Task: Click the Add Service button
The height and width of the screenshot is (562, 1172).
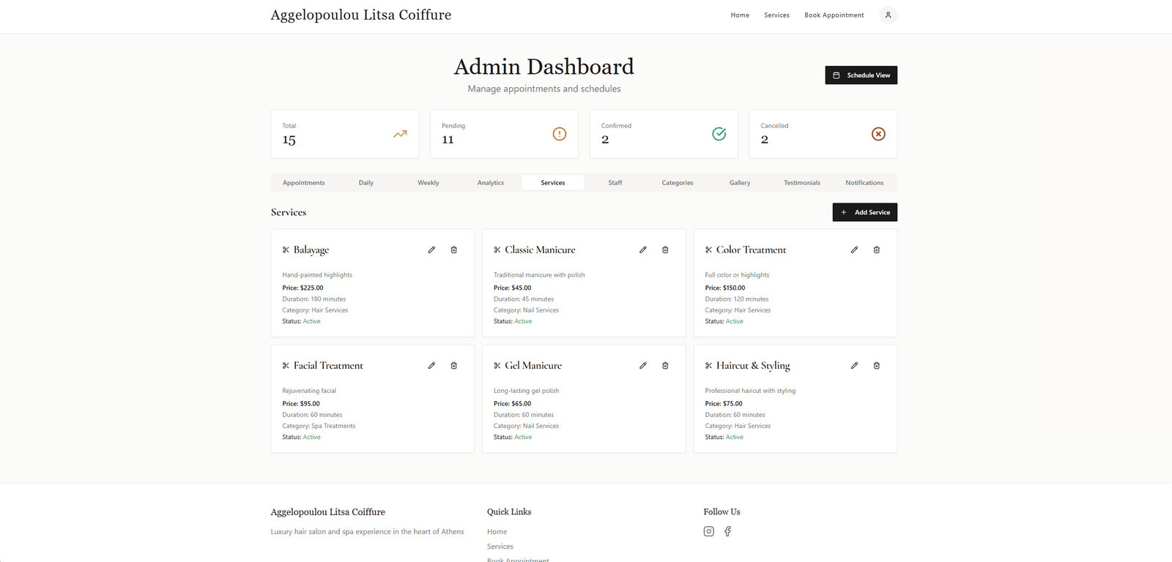Action: [864, 212]
